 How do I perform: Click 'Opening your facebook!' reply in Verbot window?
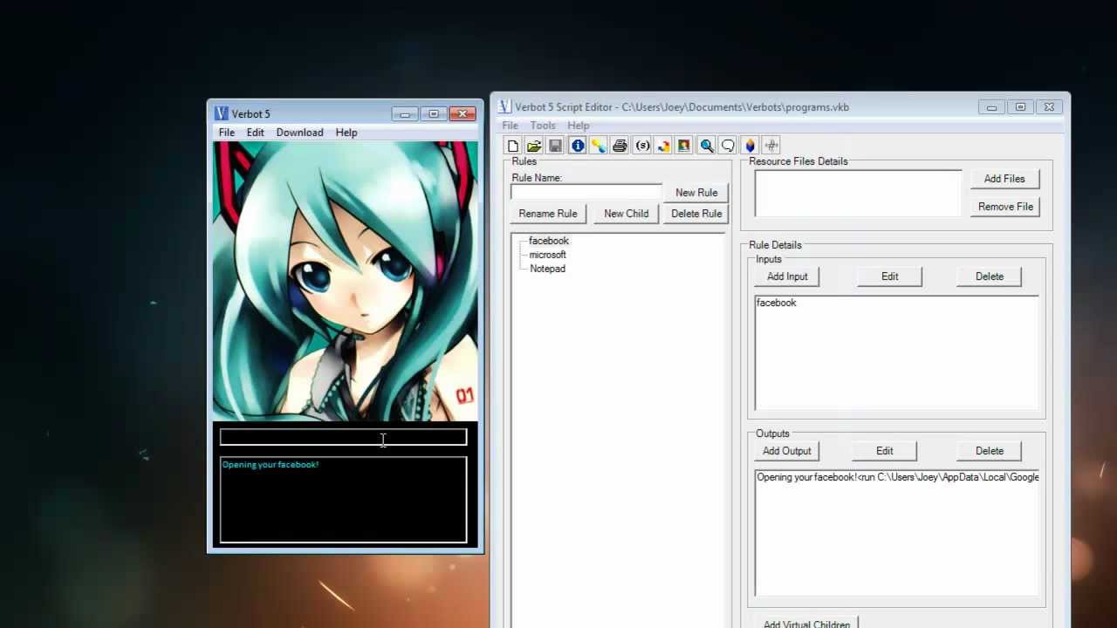pyautogui.click(x=271, y=465)
